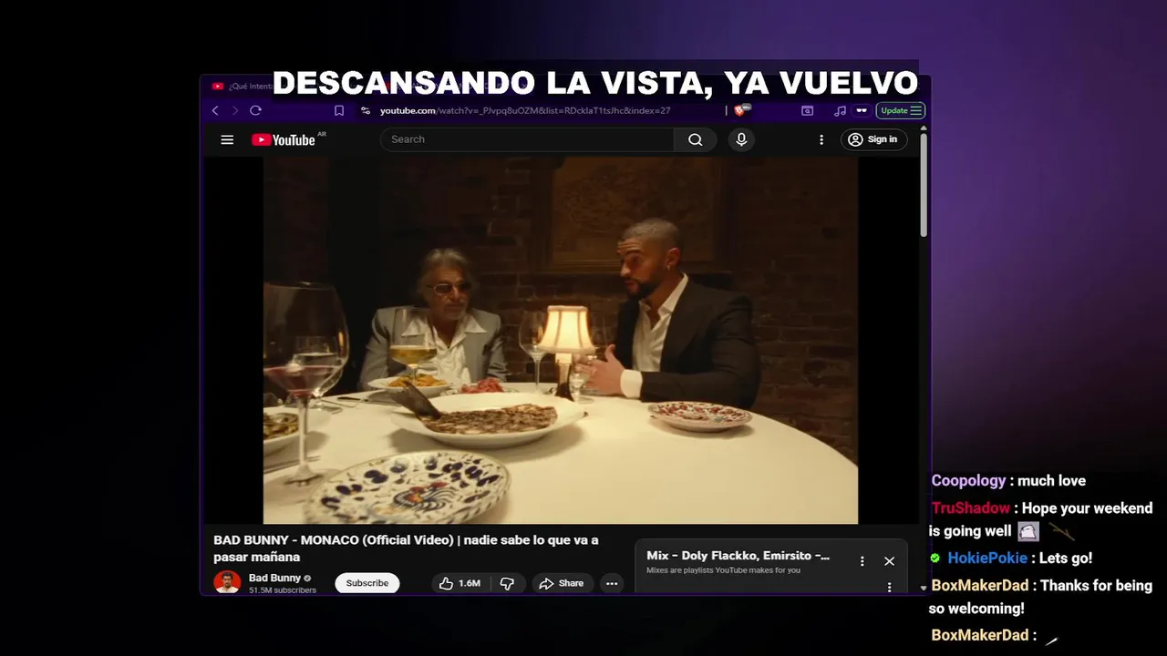Share the MONACO video
The height and width of the screenshot is (656, 1167).
coord(562,583)
